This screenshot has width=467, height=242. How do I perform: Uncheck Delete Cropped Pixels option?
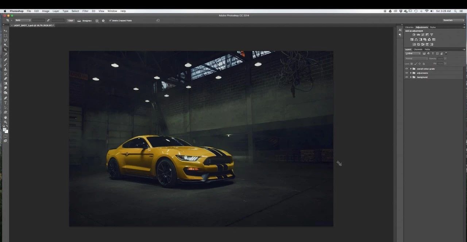[x=110, y=21]
